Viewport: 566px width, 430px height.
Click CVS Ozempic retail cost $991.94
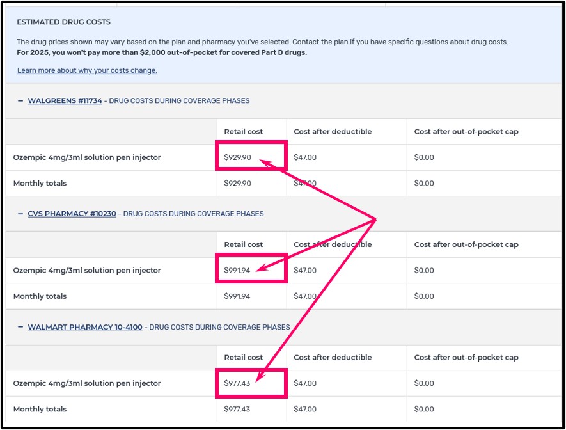coord(237,271)
